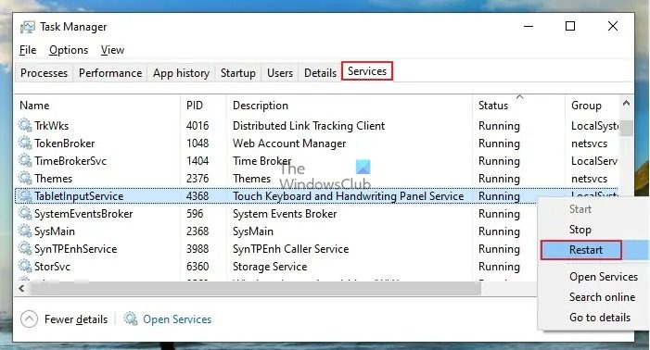The width and height of the screenshot is (650, 350).
Task: Maximize the Task Manager window
Action: tap(570, 26)
